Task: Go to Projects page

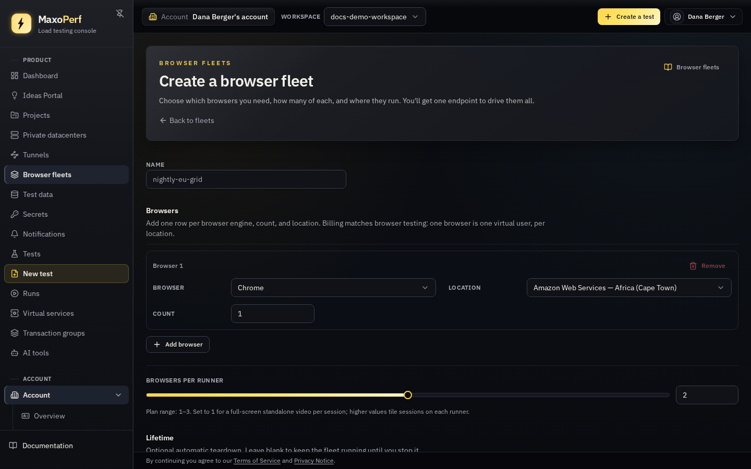Action: tap(66, 115)
